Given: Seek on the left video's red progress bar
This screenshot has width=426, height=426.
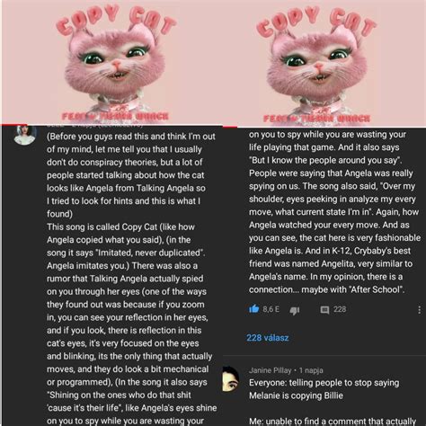Looking at the screenshot, I should tap(112, 125).
